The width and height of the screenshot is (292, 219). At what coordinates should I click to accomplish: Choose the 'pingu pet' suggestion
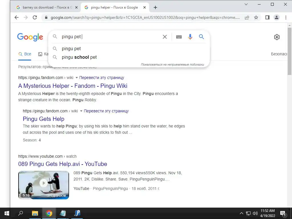tap(129, 48)
